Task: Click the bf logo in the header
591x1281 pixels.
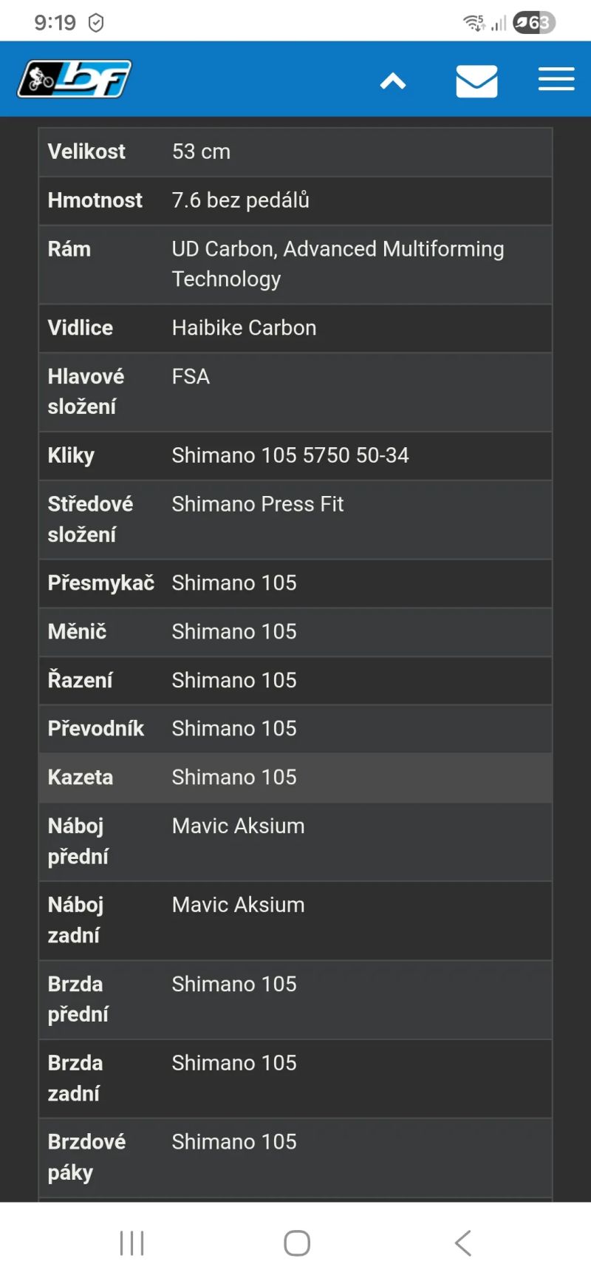Action: (x=73, y=77)
